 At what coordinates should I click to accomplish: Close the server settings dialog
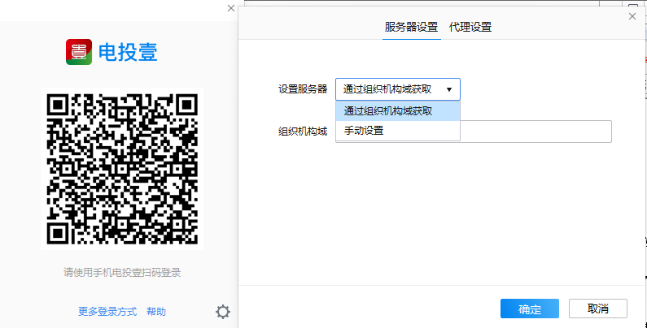(x=632, y=16)
